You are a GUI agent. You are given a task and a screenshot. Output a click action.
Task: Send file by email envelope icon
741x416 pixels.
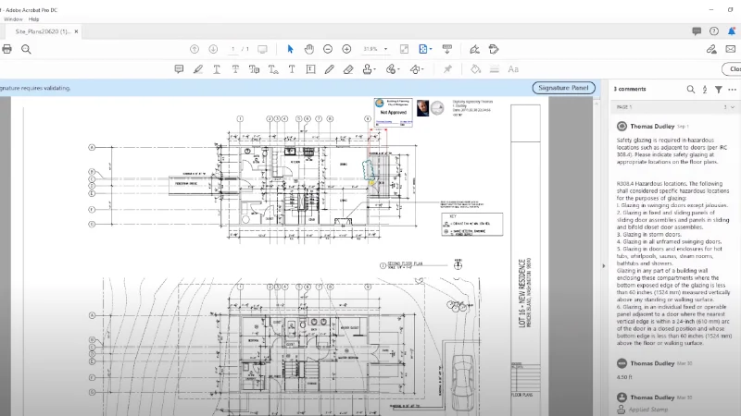(731, 49)
